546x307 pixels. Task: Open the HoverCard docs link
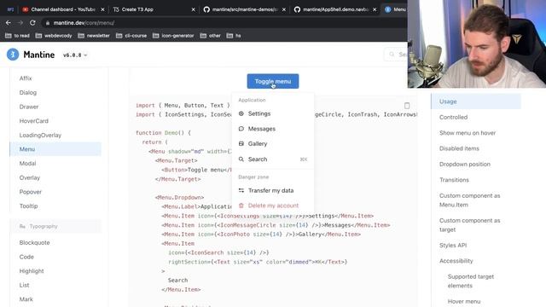coord(34,121)
